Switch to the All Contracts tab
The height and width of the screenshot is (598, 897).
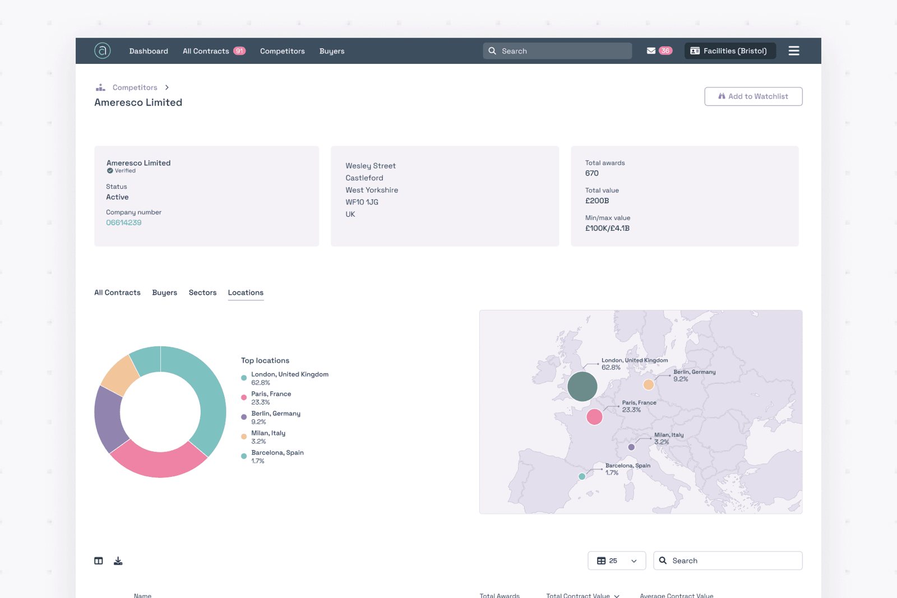coord(117,293)
